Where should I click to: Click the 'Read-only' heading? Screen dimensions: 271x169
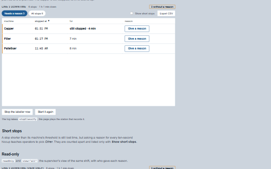[10, 154]
